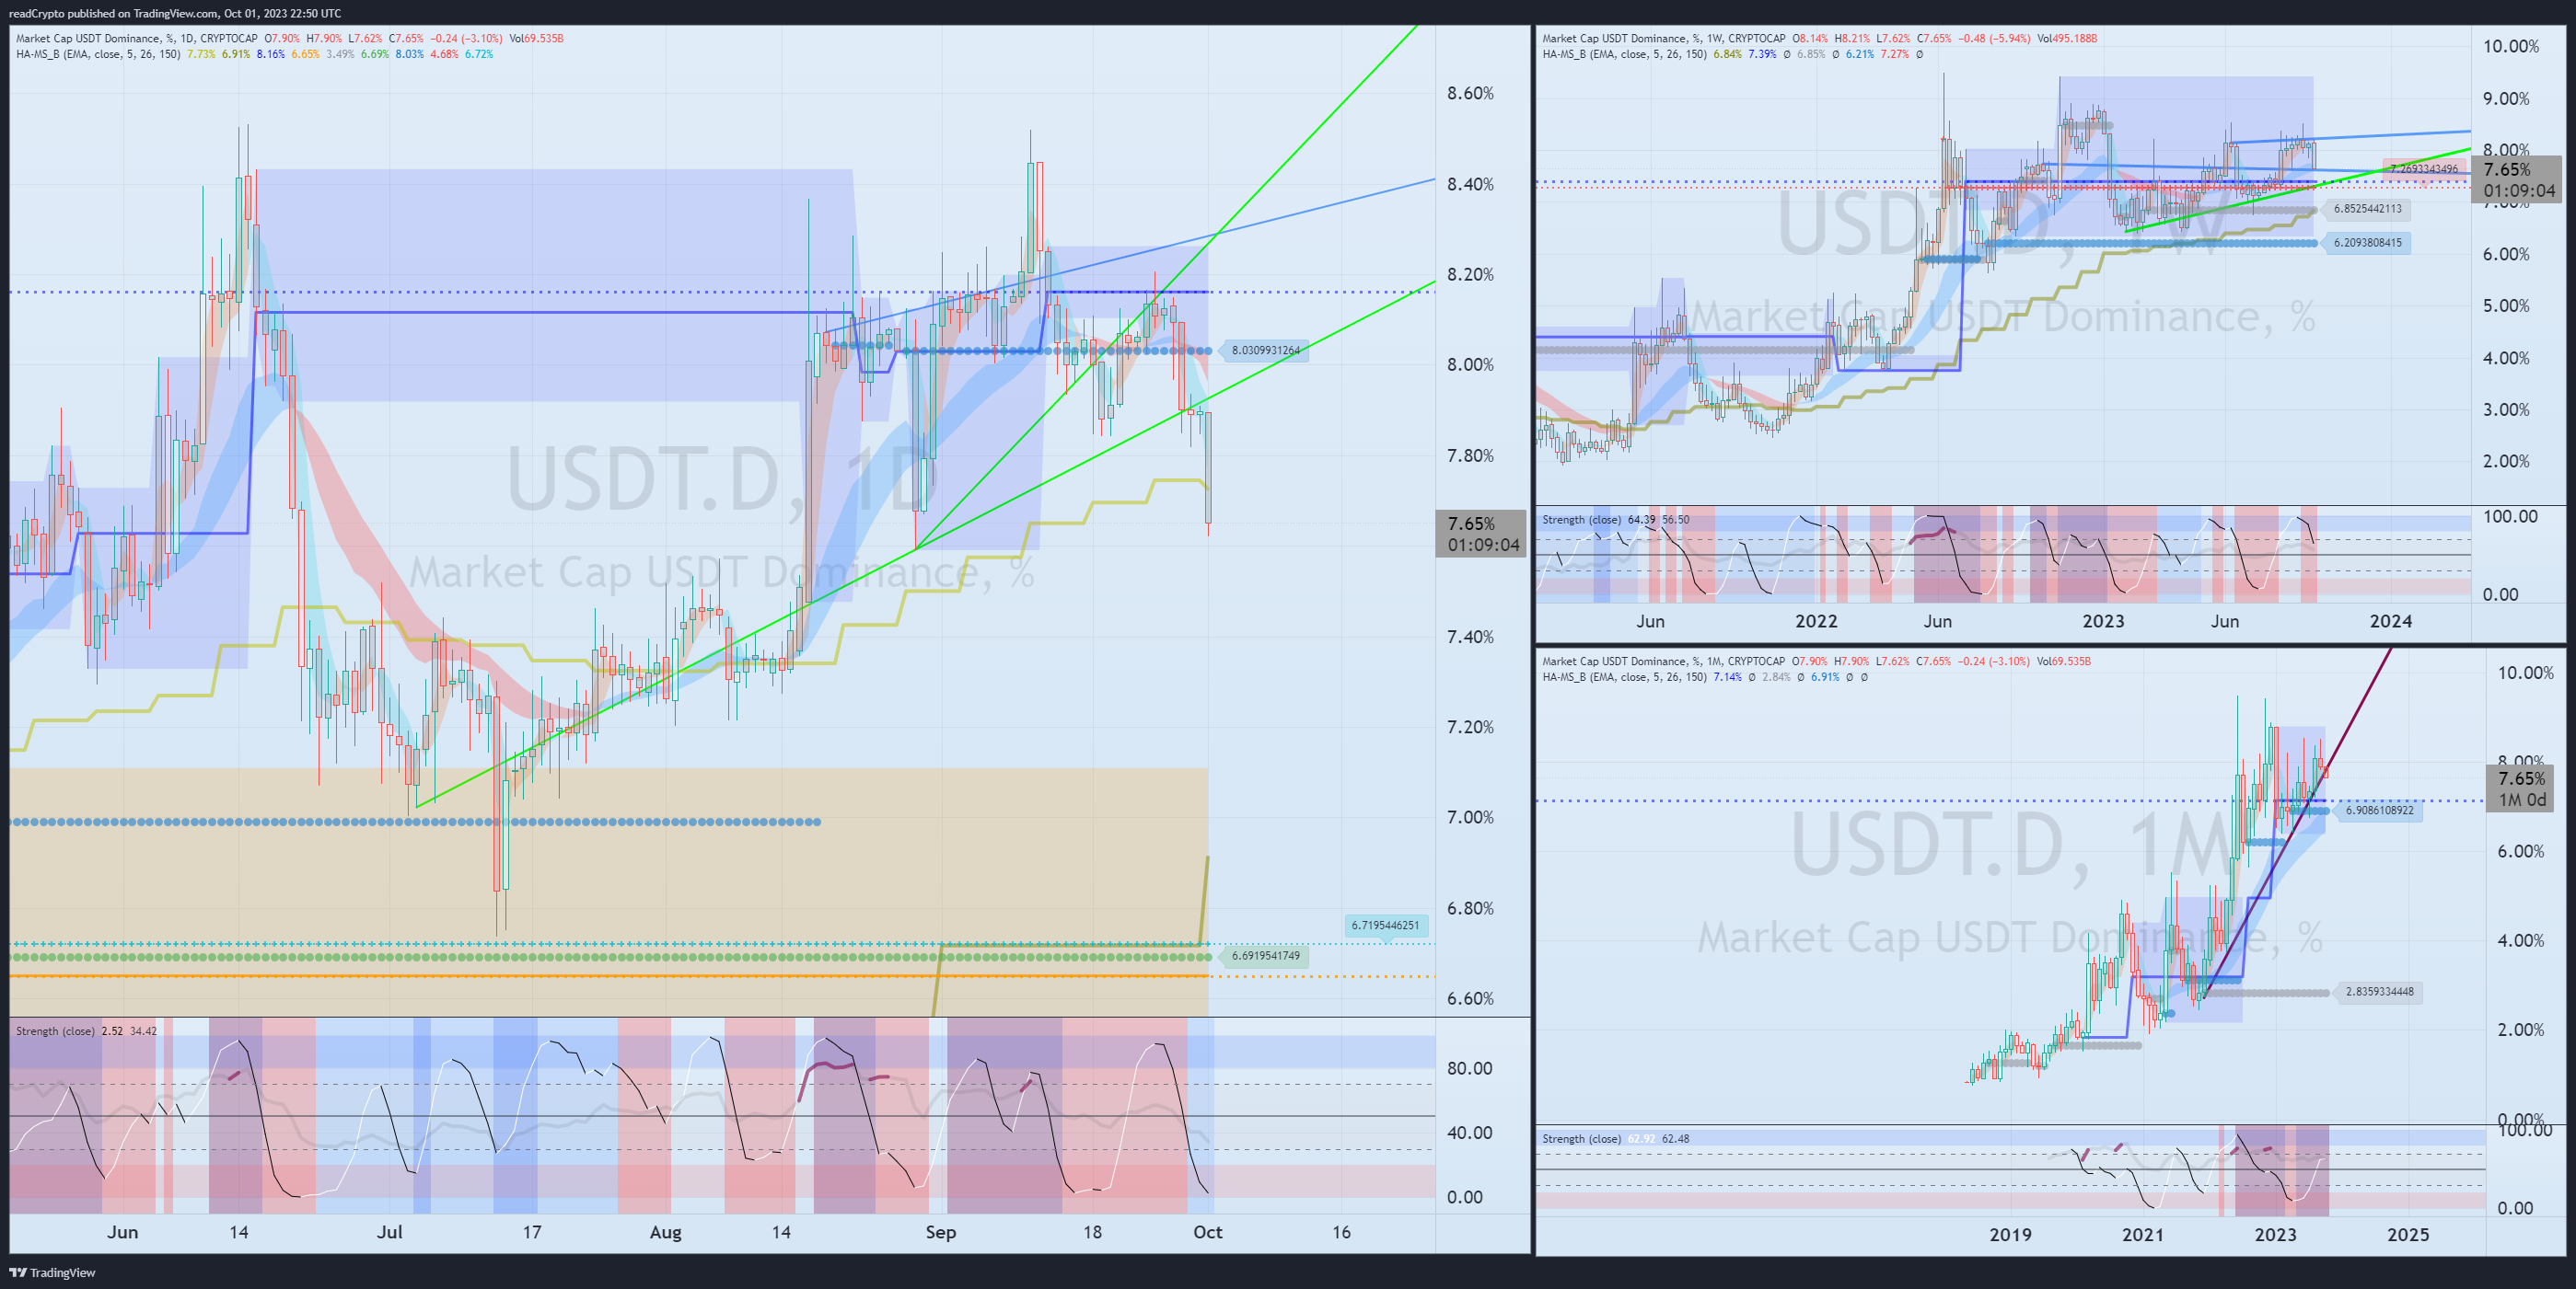The height and width of the screenshot is (1289, 2576).
Task: Click the Jul label on the 1D time axis
Action: (389, 1232)
